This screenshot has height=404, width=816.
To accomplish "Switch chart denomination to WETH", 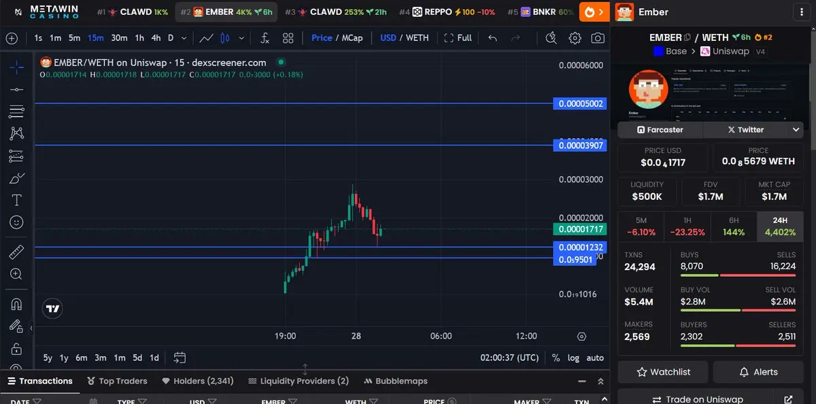I will coord(418,38).
